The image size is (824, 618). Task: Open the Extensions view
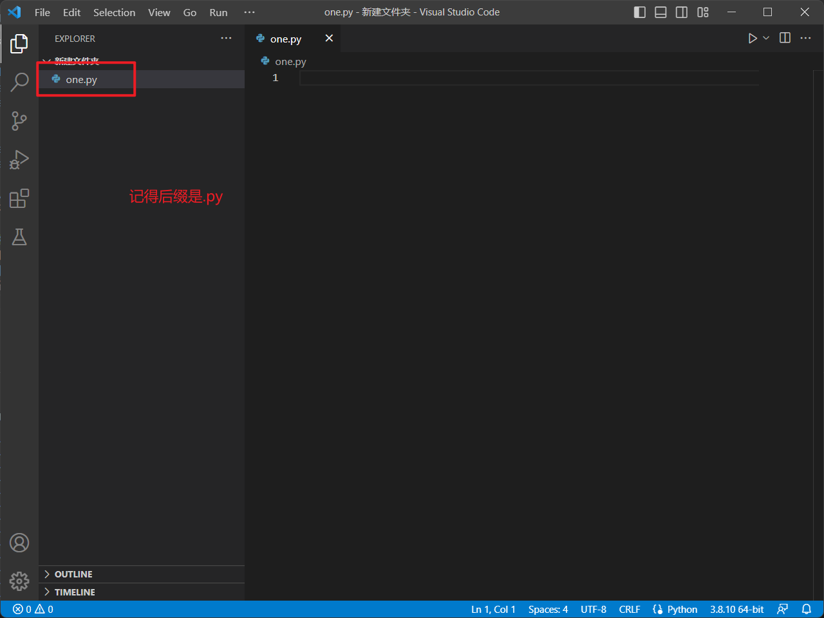point(19,198)
